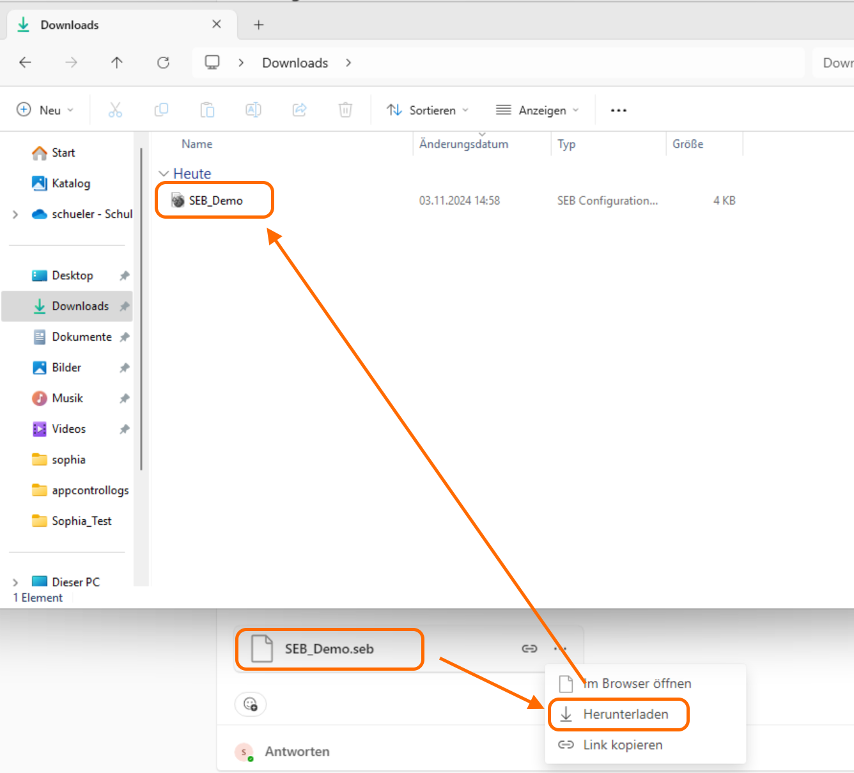Click the Cut scissors icon in toolbar
The height and width of the screenshot is (773, 854).
(x=115, y=110)
